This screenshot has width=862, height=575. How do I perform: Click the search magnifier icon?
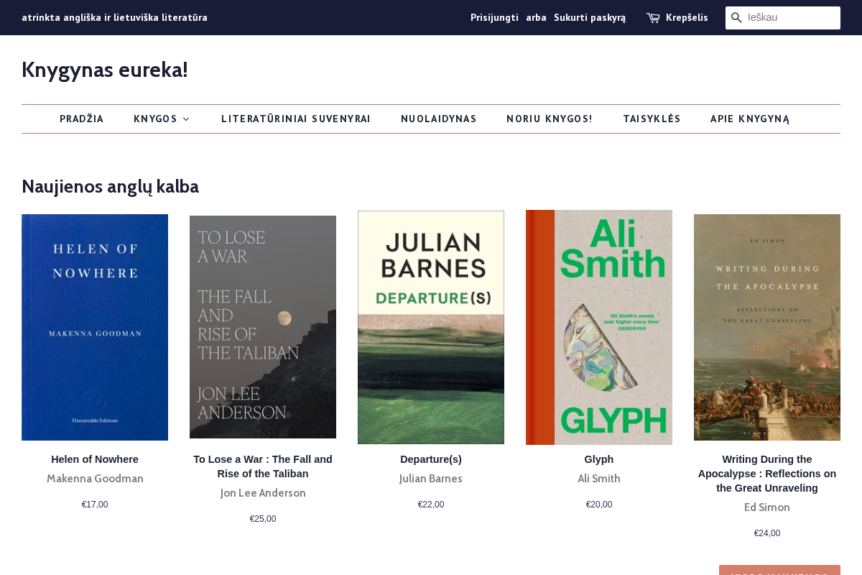click(x=736, y=18)
